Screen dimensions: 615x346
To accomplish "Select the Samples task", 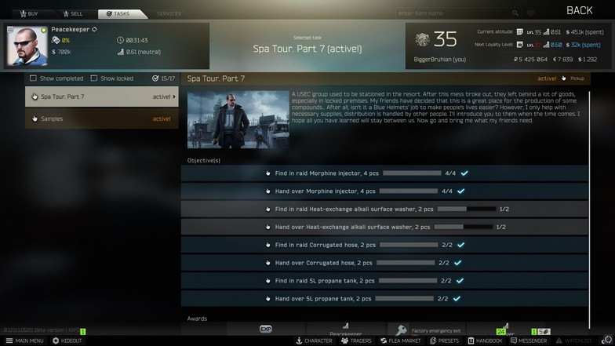I will [x=102, y=119].
